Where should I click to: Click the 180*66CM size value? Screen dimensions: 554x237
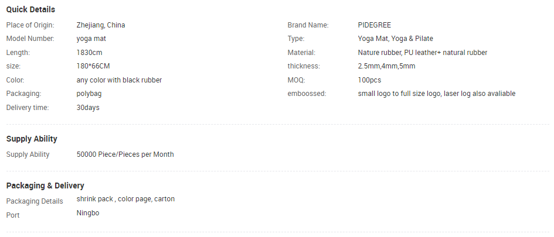(93, 66)
